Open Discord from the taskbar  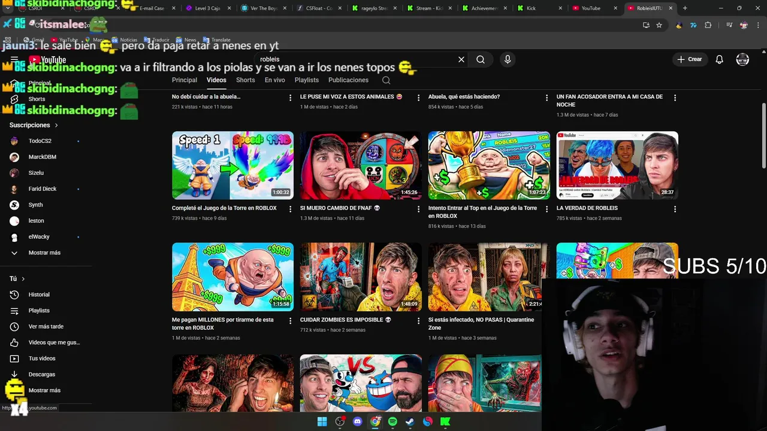(358, 421)
